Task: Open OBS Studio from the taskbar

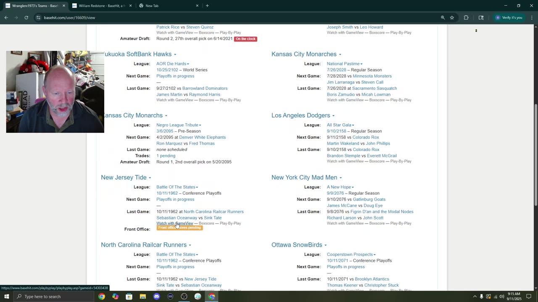Action: 184,297
